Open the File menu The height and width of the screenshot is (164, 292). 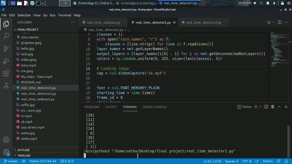4,15
